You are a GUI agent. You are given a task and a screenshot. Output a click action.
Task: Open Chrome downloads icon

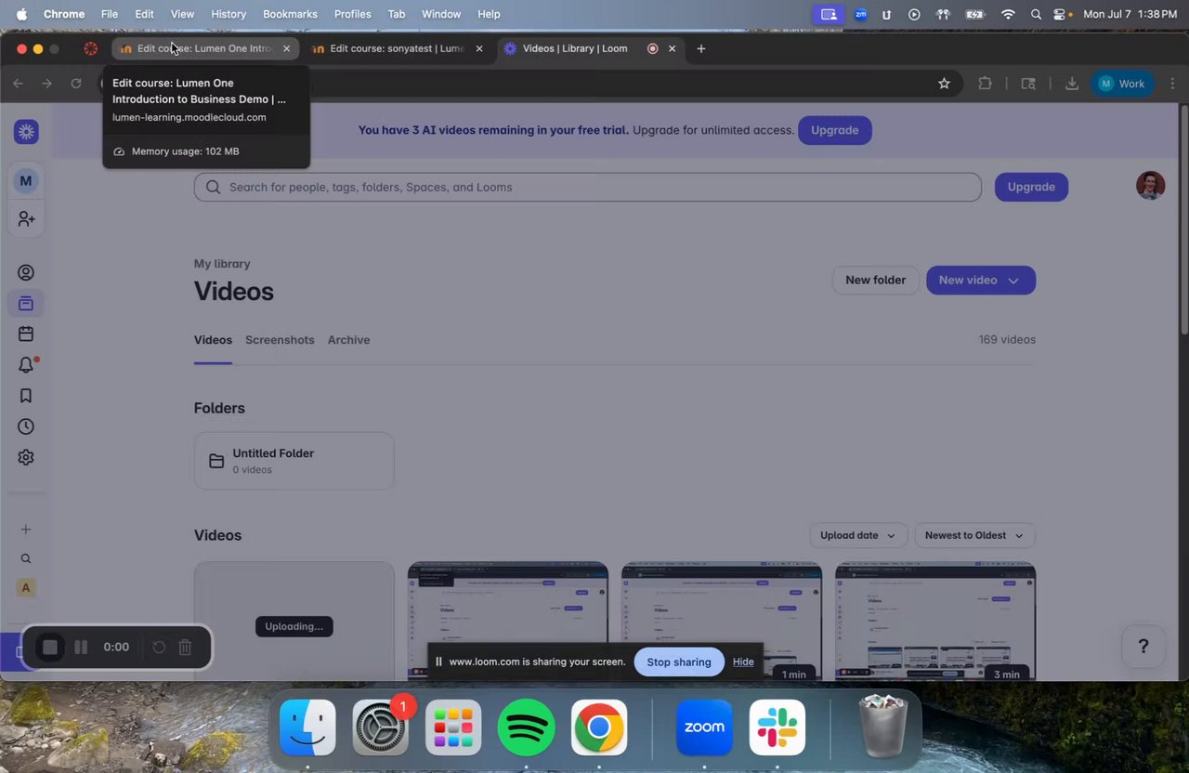coord(1072,84)
